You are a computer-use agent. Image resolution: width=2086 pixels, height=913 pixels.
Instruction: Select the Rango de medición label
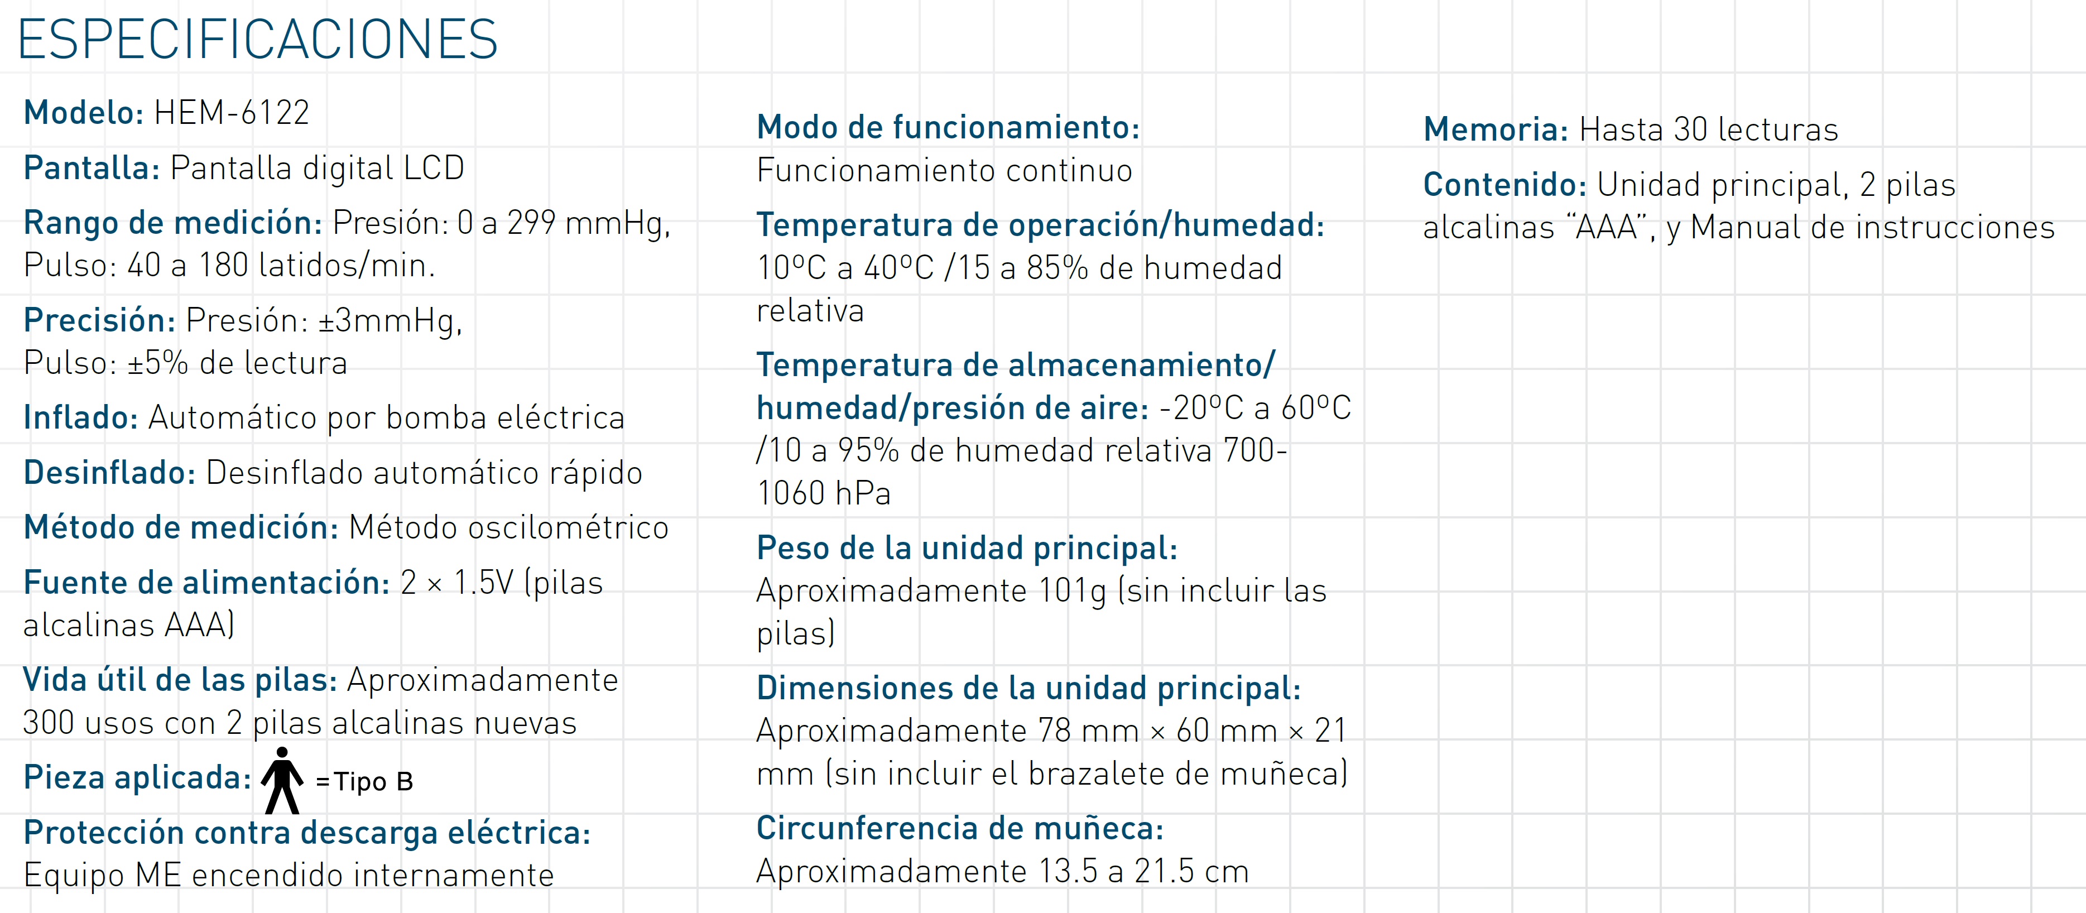pyautogui.click(x=172, y=223)
